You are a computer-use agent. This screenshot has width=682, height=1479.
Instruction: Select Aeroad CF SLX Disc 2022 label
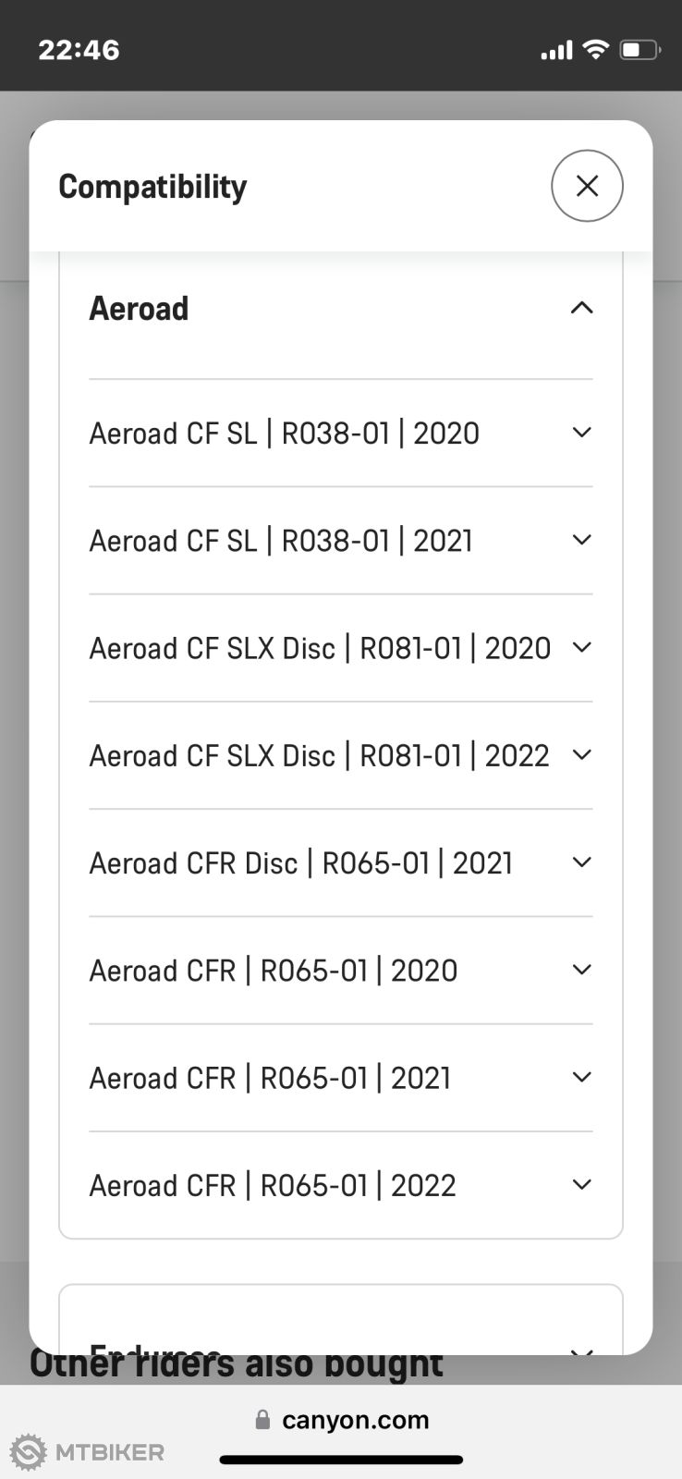click(x=319, y=756)
